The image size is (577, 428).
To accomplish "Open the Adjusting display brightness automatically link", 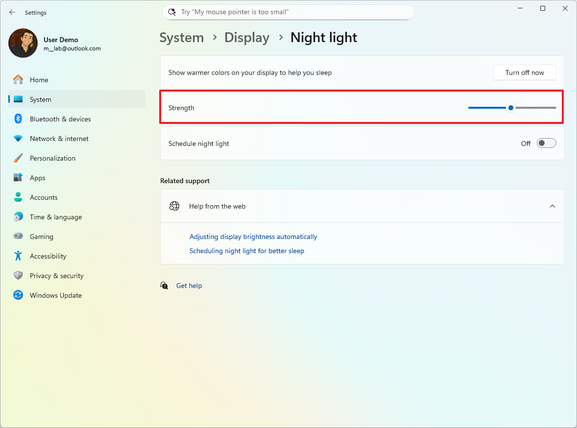I will (x=253, y=237).
